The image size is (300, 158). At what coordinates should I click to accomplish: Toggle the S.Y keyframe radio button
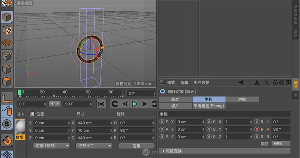pos(209,129)
